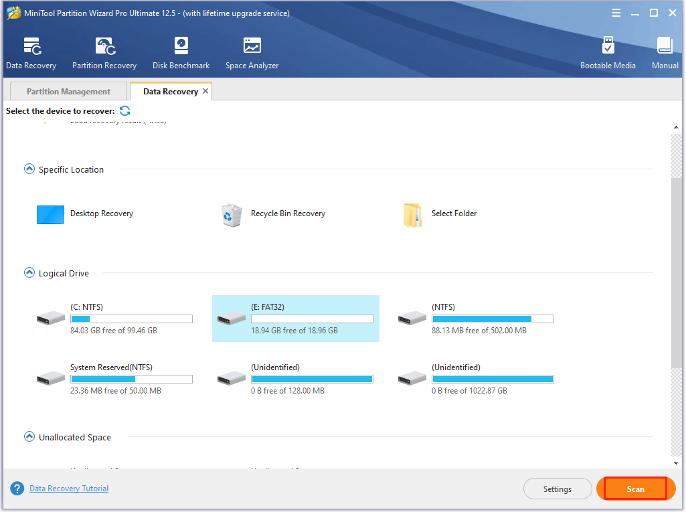The image size is (686, 512).
Task: Collapse the Logical Drive section
Action: tap(29, 273)
